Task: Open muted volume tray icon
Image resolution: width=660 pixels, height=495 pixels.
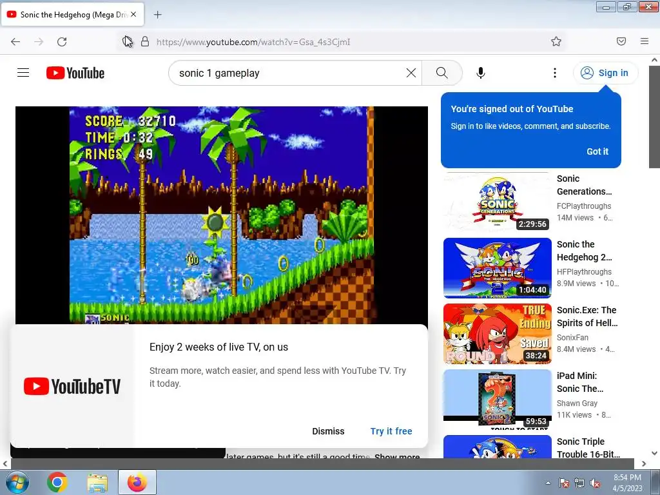Action: pyautogui.click(x=595, y=483)
